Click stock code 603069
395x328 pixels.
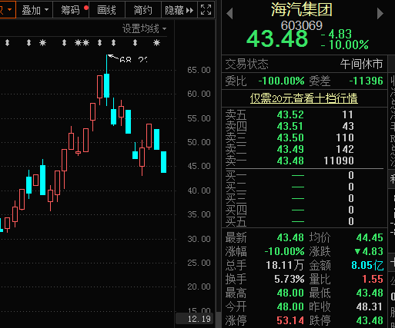pos(302,25)
